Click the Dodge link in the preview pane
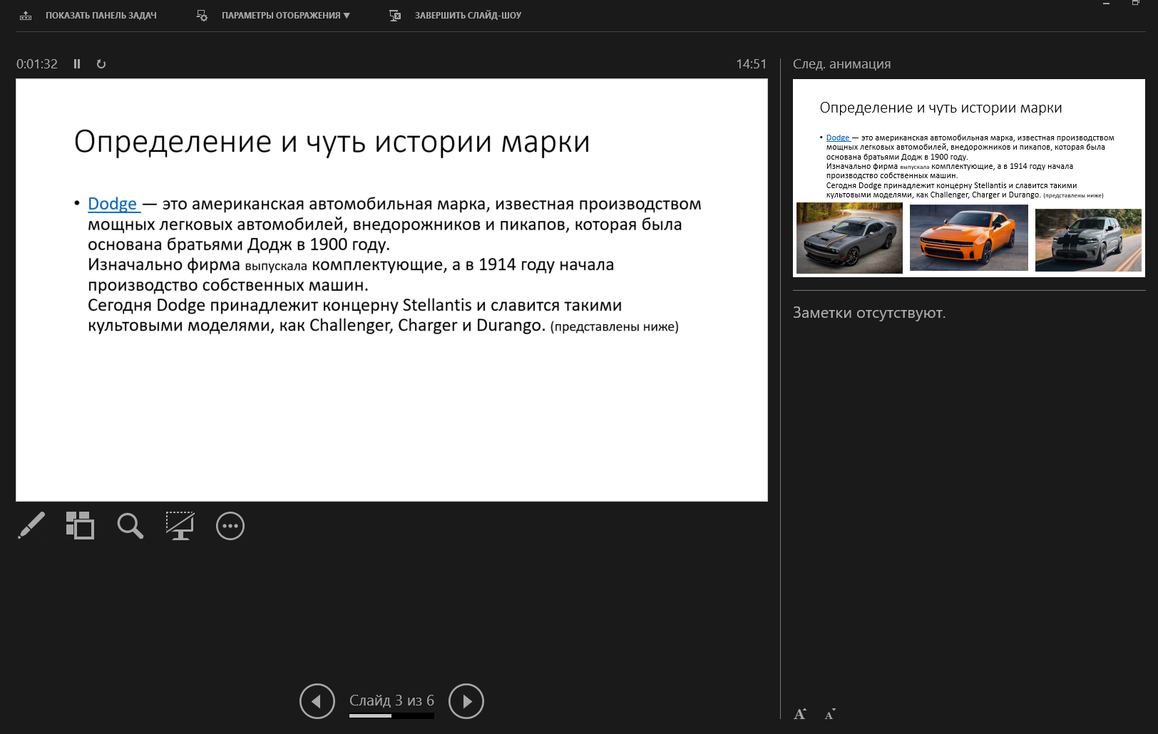The image size is (1158, 734). [x=837, y=138]
